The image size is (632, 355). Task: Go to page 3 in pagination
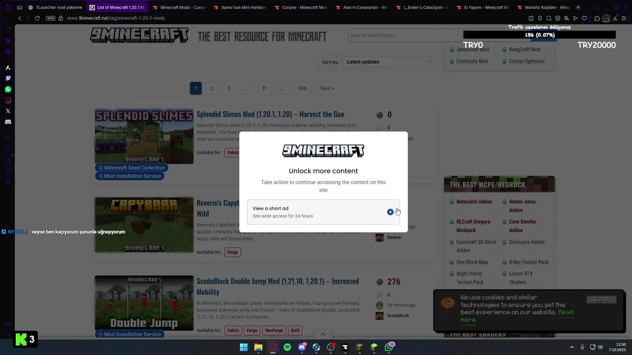pyautogui.click(x=229, y=88)
